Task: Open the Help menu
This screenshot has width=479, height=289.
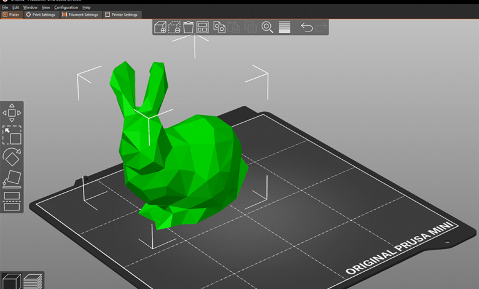Action: click(87, 7)
